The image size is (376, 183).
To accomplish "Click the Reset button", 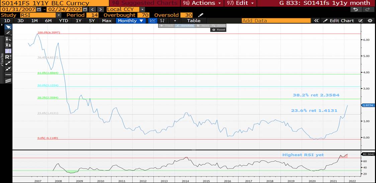I will [218, 30].
